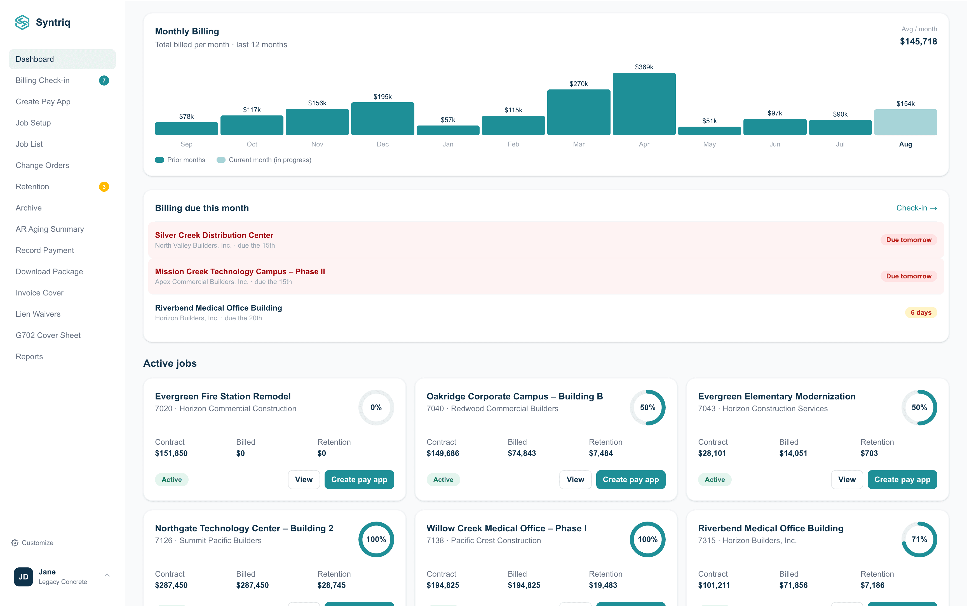
Task: Open Mission Creek Technology Campus – Phase II row
Action: (x=546, y=276)
